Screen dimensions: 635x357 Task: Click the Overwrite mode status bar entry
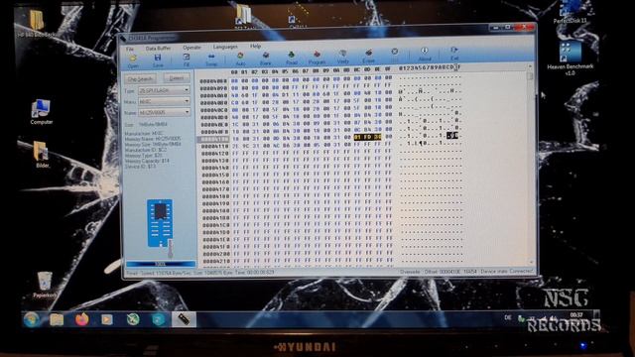pos(410,272)
